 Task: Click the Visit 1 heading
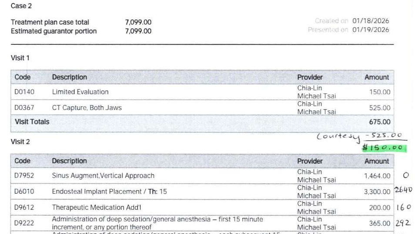tap(20, 58)
